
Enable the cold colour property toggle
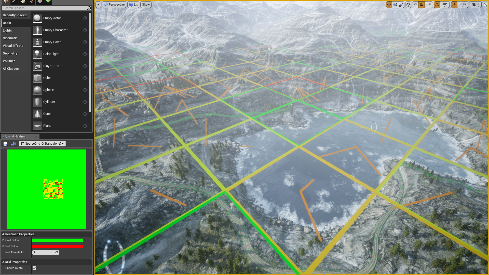(x=3, y=240)
